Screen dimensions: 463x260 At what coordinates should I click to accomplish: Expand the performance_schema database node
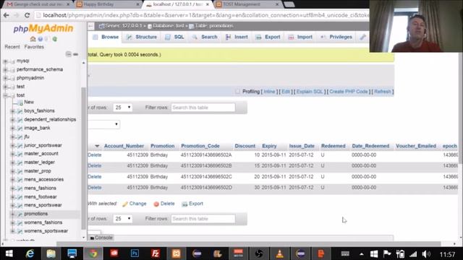5,69
